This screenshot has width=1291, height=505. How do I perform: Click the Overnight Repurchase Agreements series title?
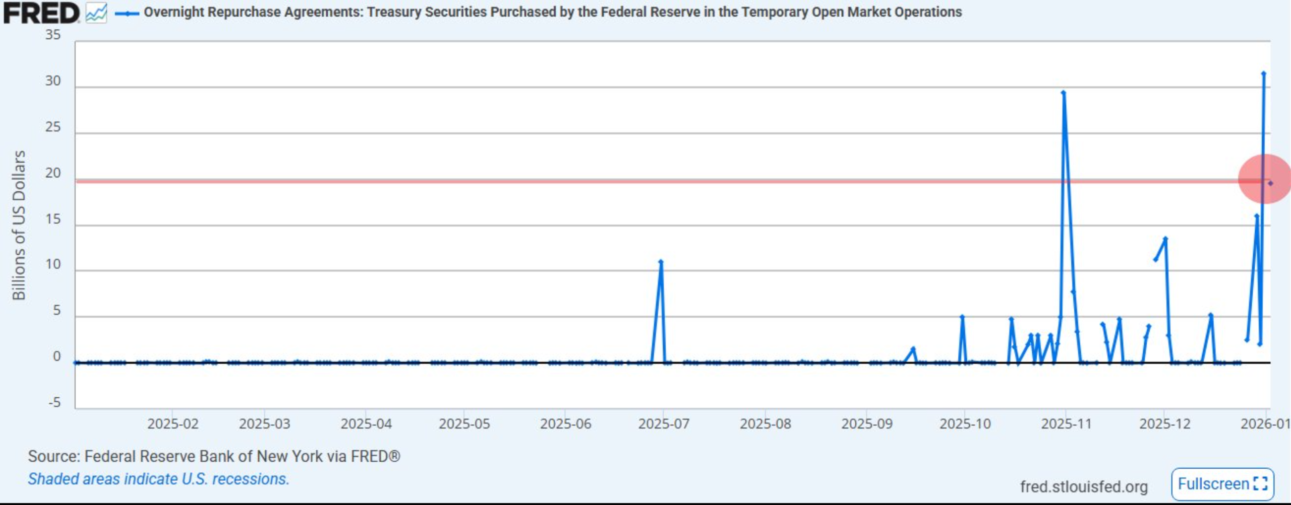point(553,12)
